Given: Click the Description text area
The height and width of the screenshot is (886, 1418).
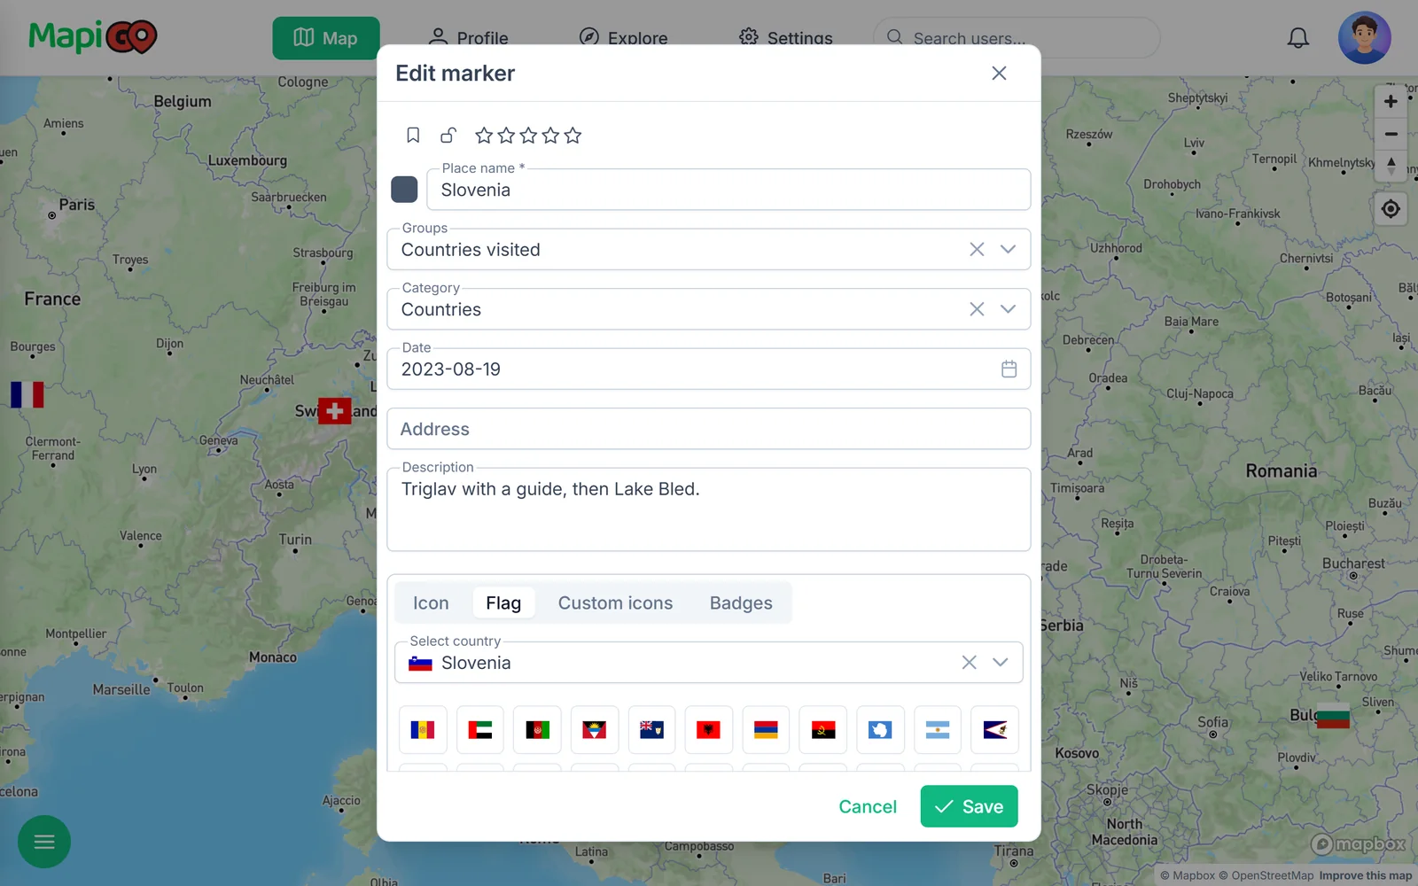Looking at the screenshot, I should pos(709,509).
